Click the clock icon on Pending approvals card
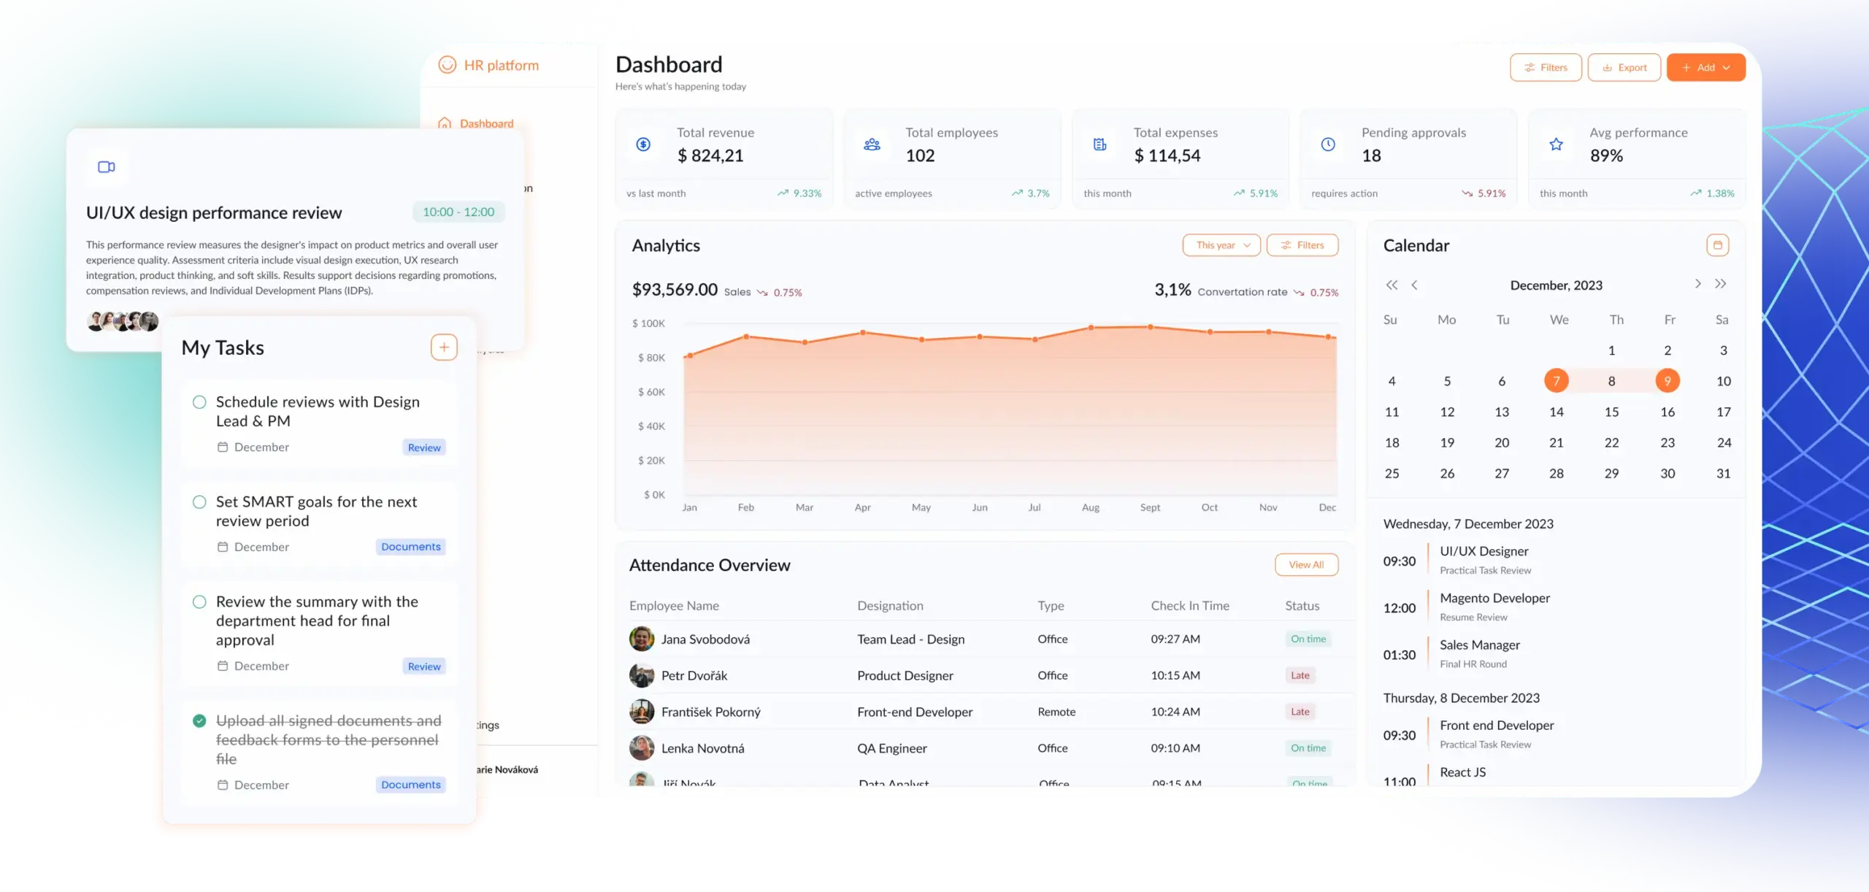Screen dimensions: 1869x892 1327,144
